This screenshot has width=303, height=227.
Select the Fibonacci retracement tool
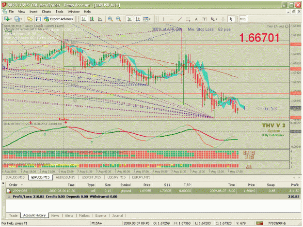(188, 19)
